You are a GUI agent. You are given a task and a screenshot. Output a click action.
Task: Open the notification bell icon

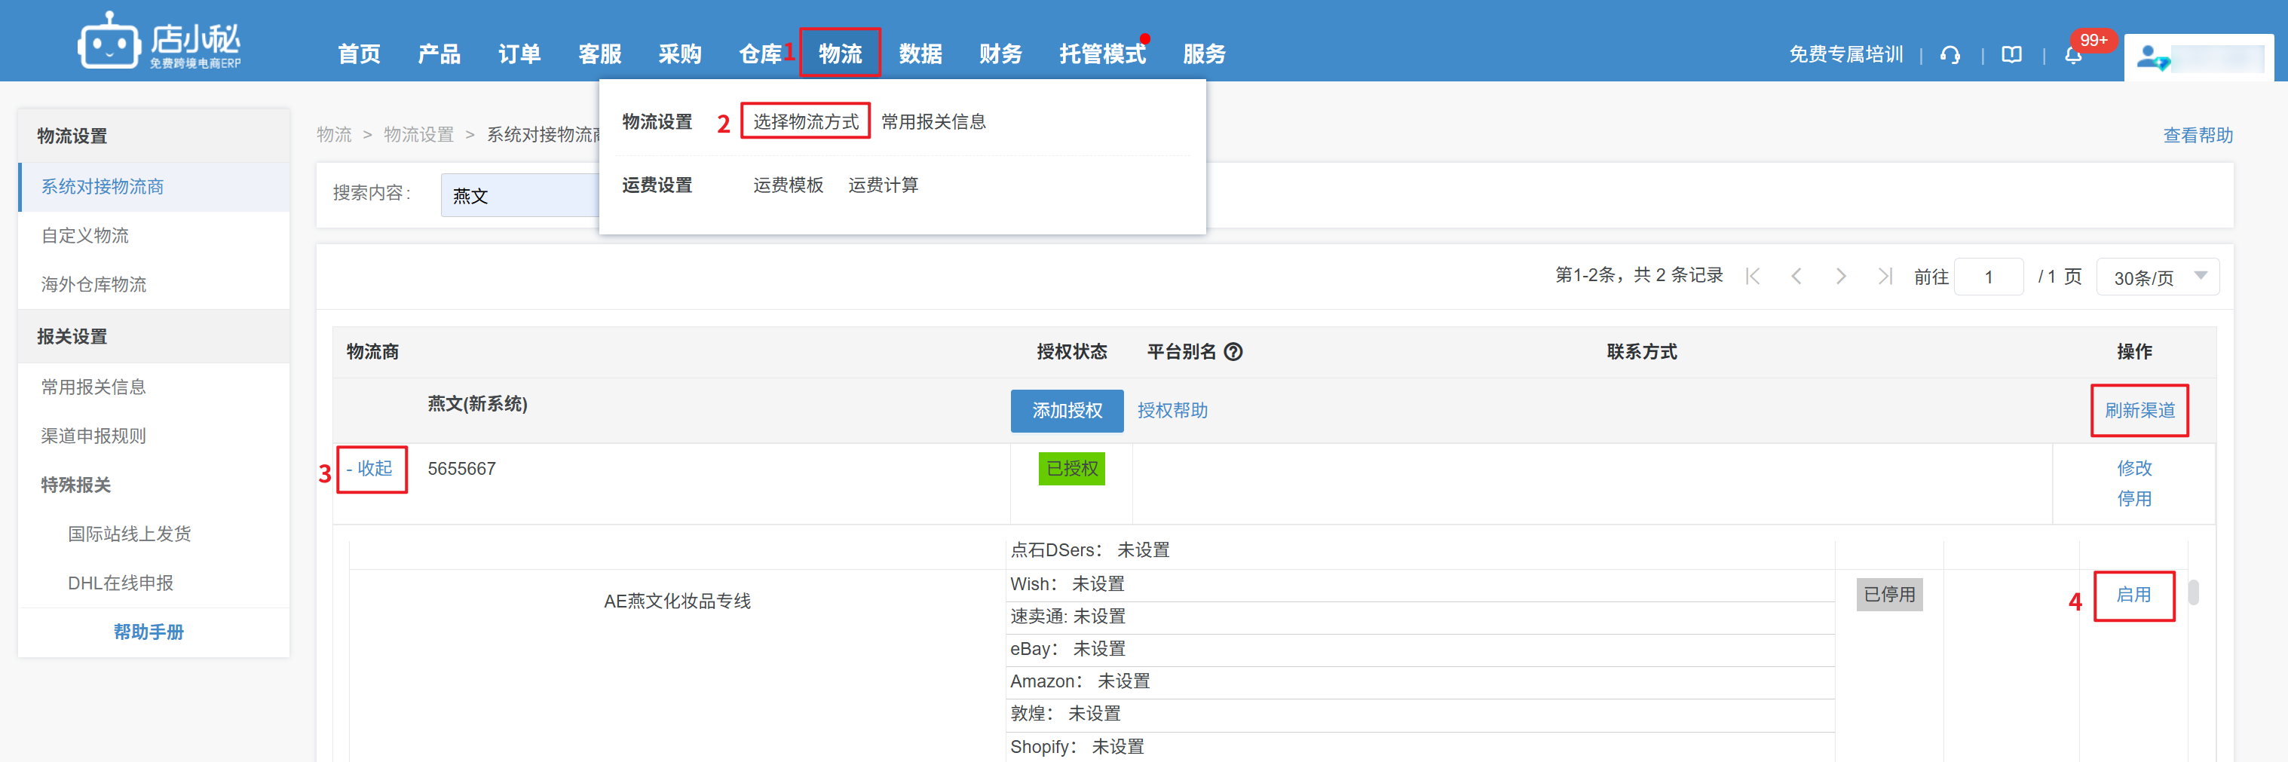tap(2073, 55)
